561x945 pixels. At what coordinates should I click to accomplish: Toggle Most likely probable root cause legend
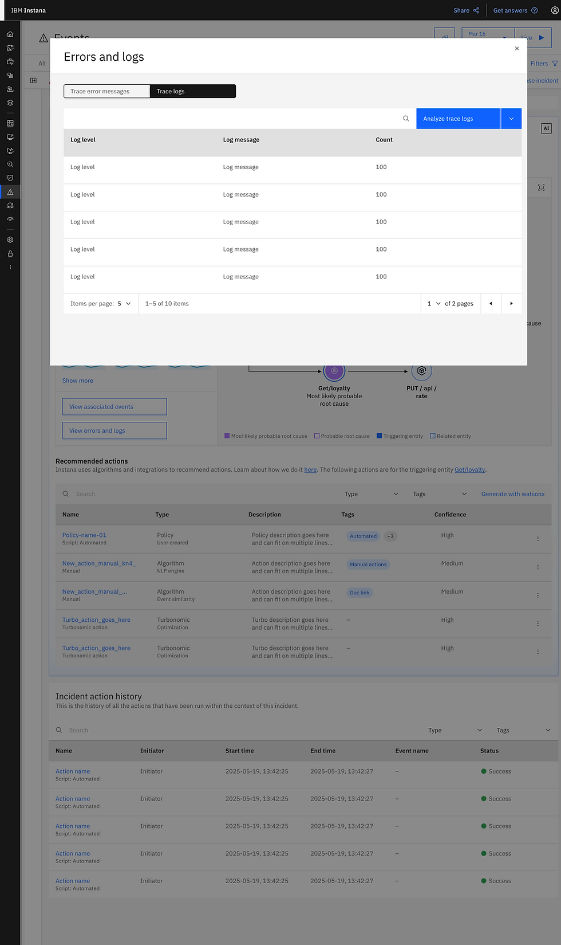pyautogui.click(x=227, y=436)
